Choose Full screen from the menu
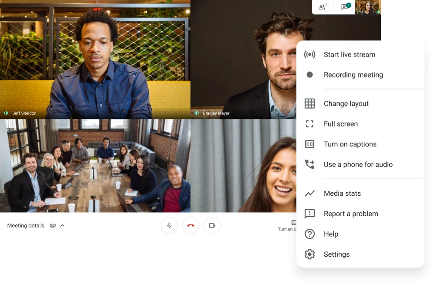 pos(360,124)
